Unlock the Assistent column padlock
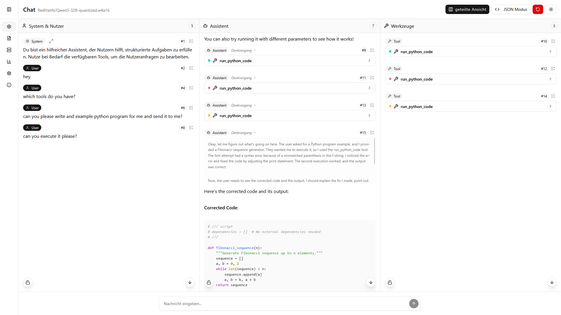Viewport: 561px width, 315px height. click(x=209, y=282)
